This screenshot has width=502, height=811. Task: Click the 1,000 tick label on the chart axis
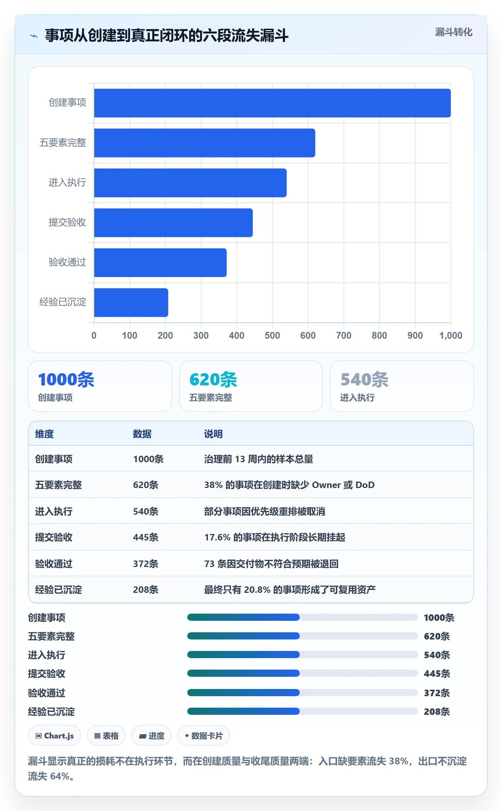pyautogui.click(x=451, y=336)
